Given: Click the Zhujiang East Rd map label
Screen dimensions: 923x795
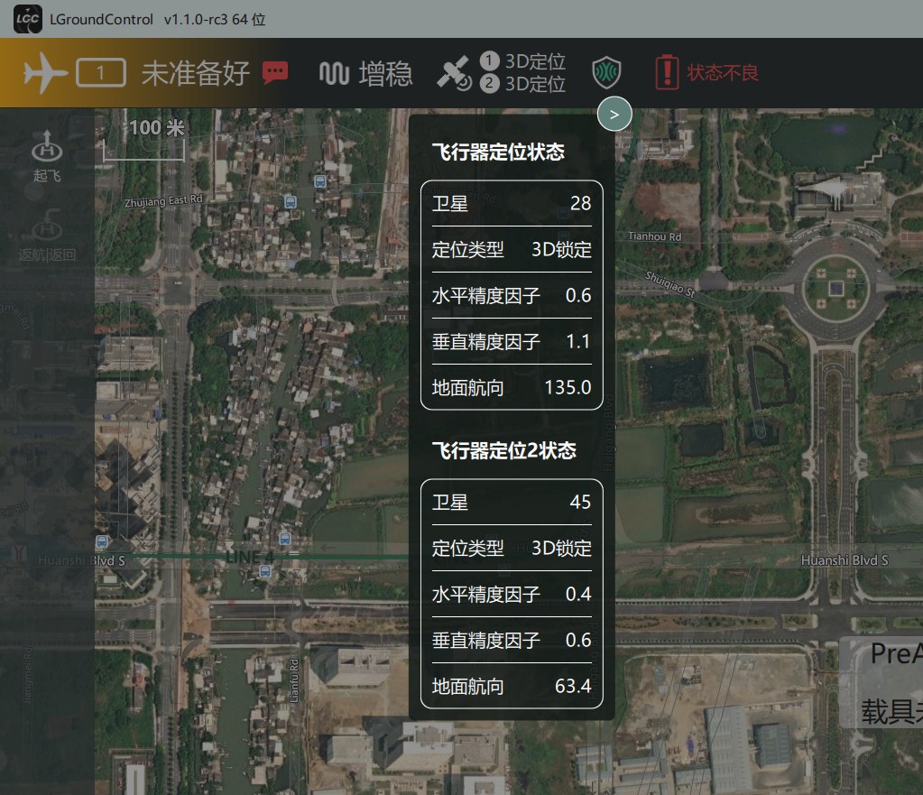Looking at the screenshot, I should click(x=163, y=201).
